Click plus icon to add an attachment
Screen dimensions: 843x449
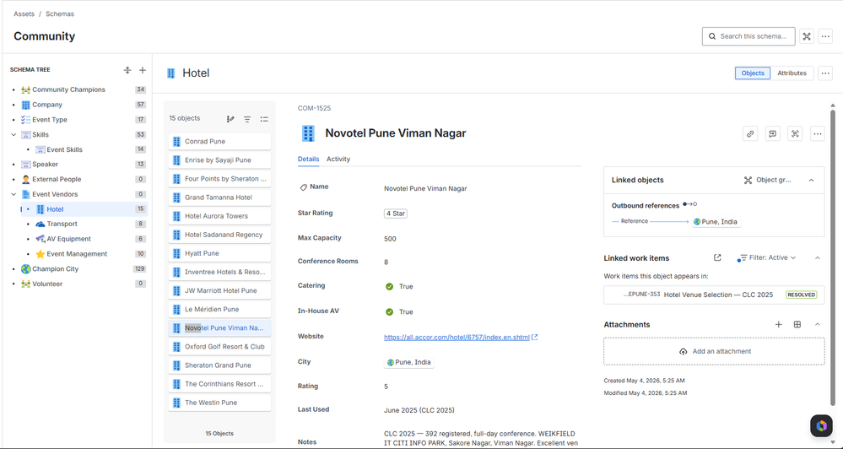tap(779, 324)
